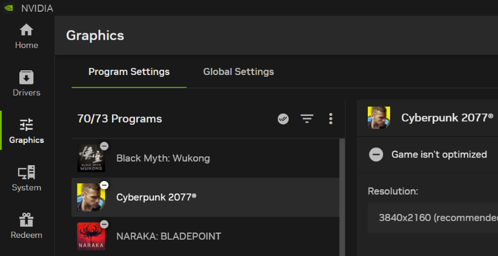Select NARAKA: BLADEPOINT in program list
This screenshot has height=256, width=498.
click(168, 237)
